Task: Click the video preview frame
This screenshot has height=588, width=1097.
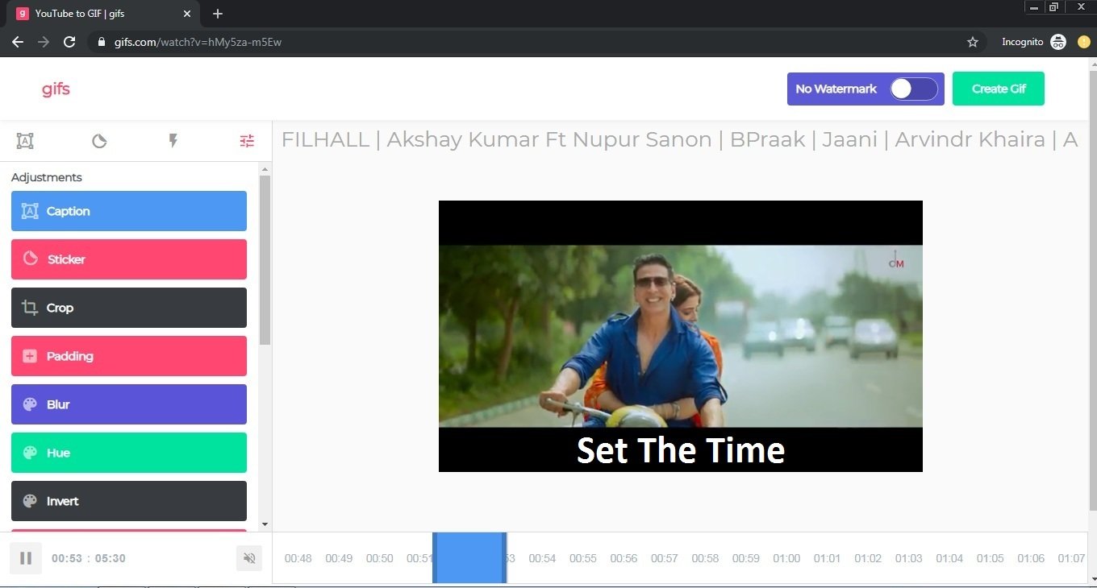Action: 680,336
